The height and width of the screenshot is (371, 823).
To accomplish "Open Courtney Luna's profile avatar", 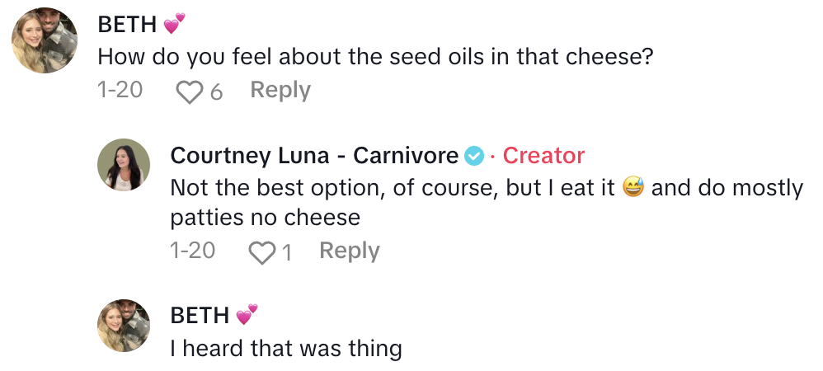I will coord(124,164).
